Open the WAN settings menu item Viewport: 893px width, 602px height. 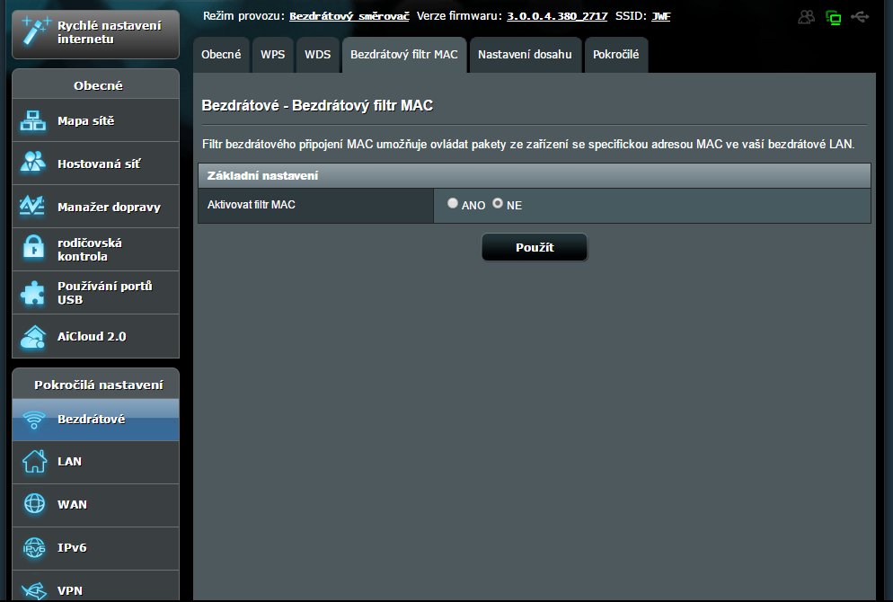click(x=72, y=504)
